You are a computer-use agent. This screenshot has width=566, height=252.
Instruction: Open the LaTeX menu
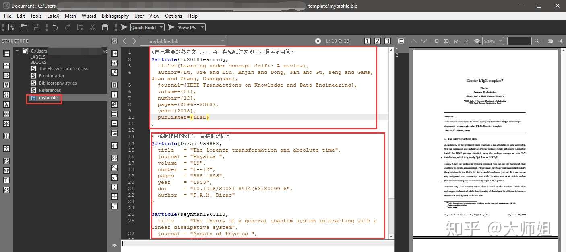pyautogui.click(x=53, y=16)
